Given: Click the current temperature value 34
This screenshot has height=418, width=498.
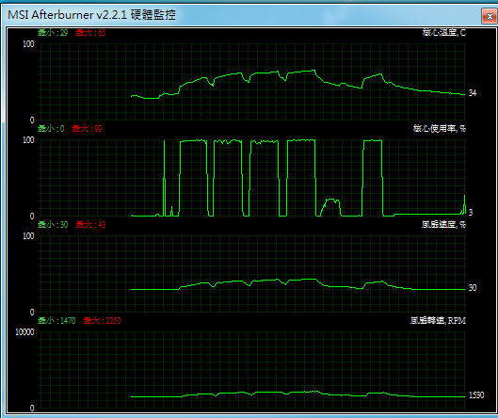Looking at the screenshot, I should (x=473, y=93).
